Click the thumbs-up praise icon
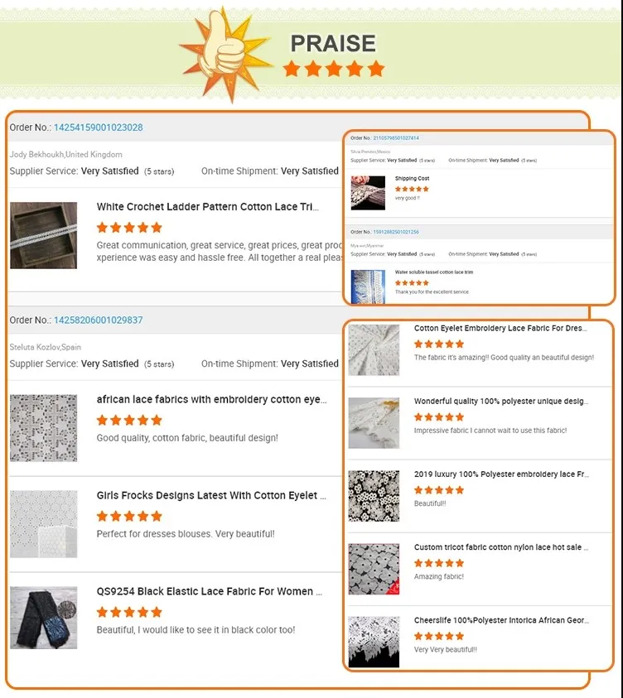The height and width of the screenshot is (698, 623). 226,54
